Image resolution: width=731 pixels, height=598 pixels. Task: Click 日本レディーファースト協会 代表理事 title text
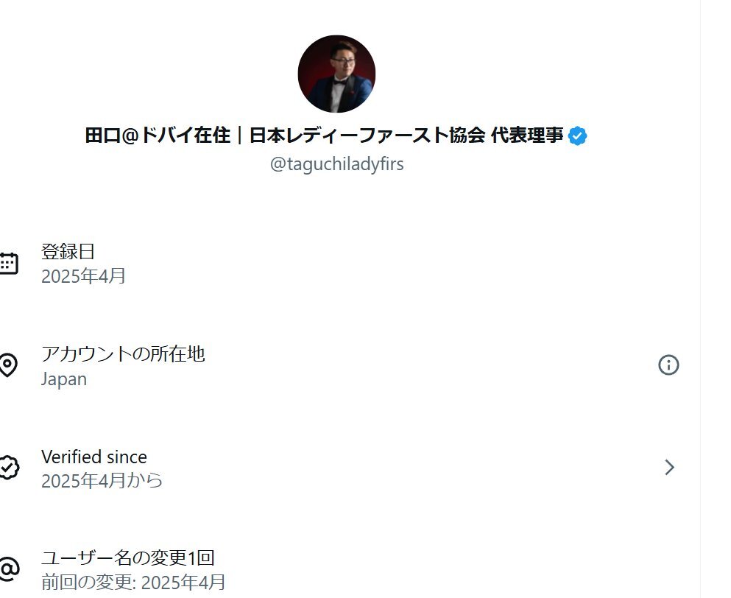pos(406,136)
